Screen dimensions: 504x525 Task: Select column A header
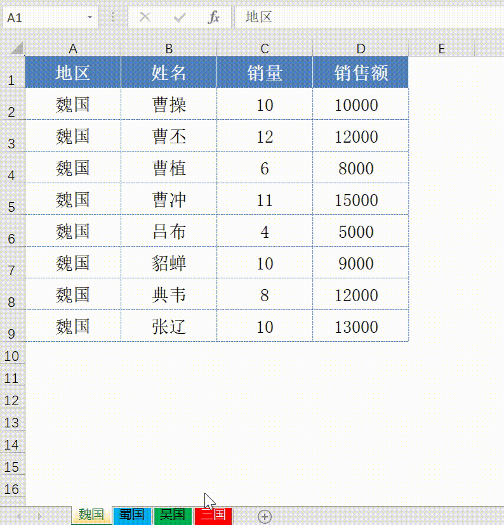73,49
